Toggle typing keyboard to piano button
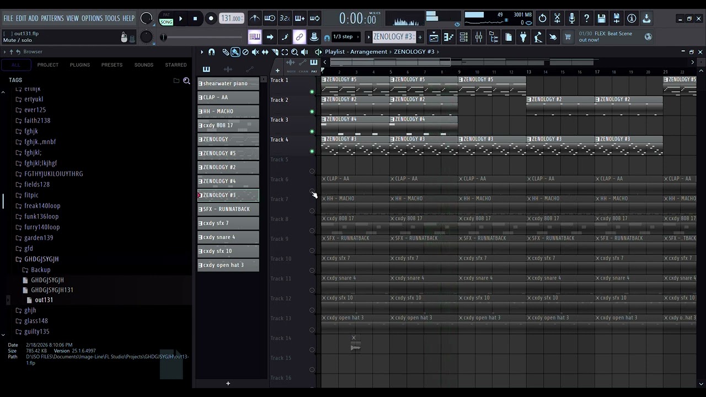Screen dimensions: 706x397 (255, 37)
